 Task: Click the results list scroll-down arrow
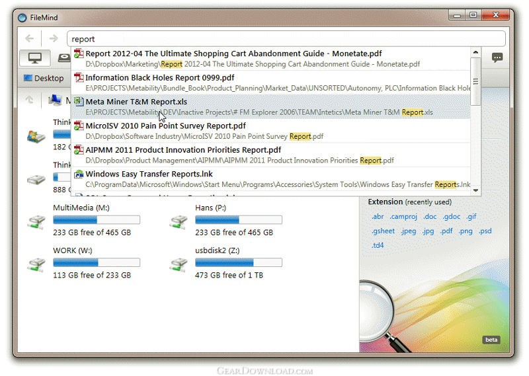[475, 190]
